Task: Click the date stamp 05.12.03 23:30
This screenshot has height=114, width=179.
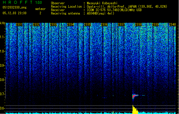Action: pos(15,13)
